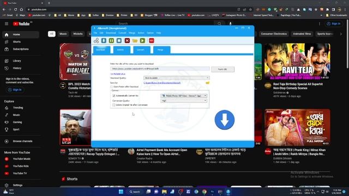Toggle Automatically Convert to checkbox

[x=114, y=96]
